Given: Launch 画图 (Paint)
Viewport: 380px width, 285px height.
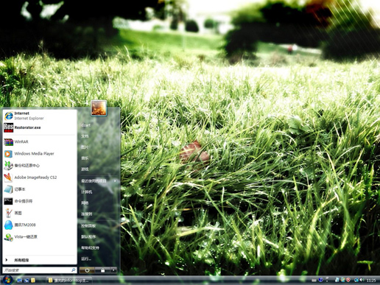Looking at the screenshot, I should (x=39, y=213).
